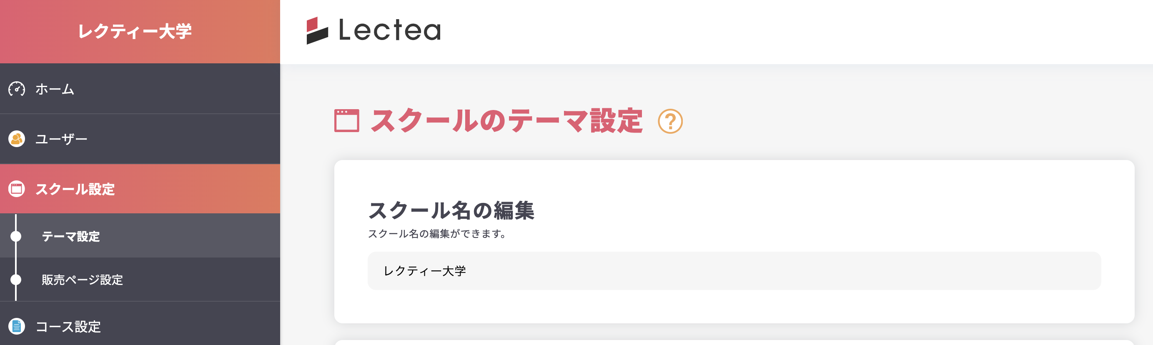
Task: Click the Lectea wordmark text
Action: pos(389,30)
